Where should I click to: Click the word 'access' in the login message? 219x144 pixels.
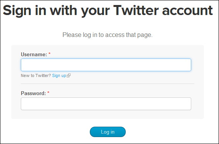click(115, 35)
